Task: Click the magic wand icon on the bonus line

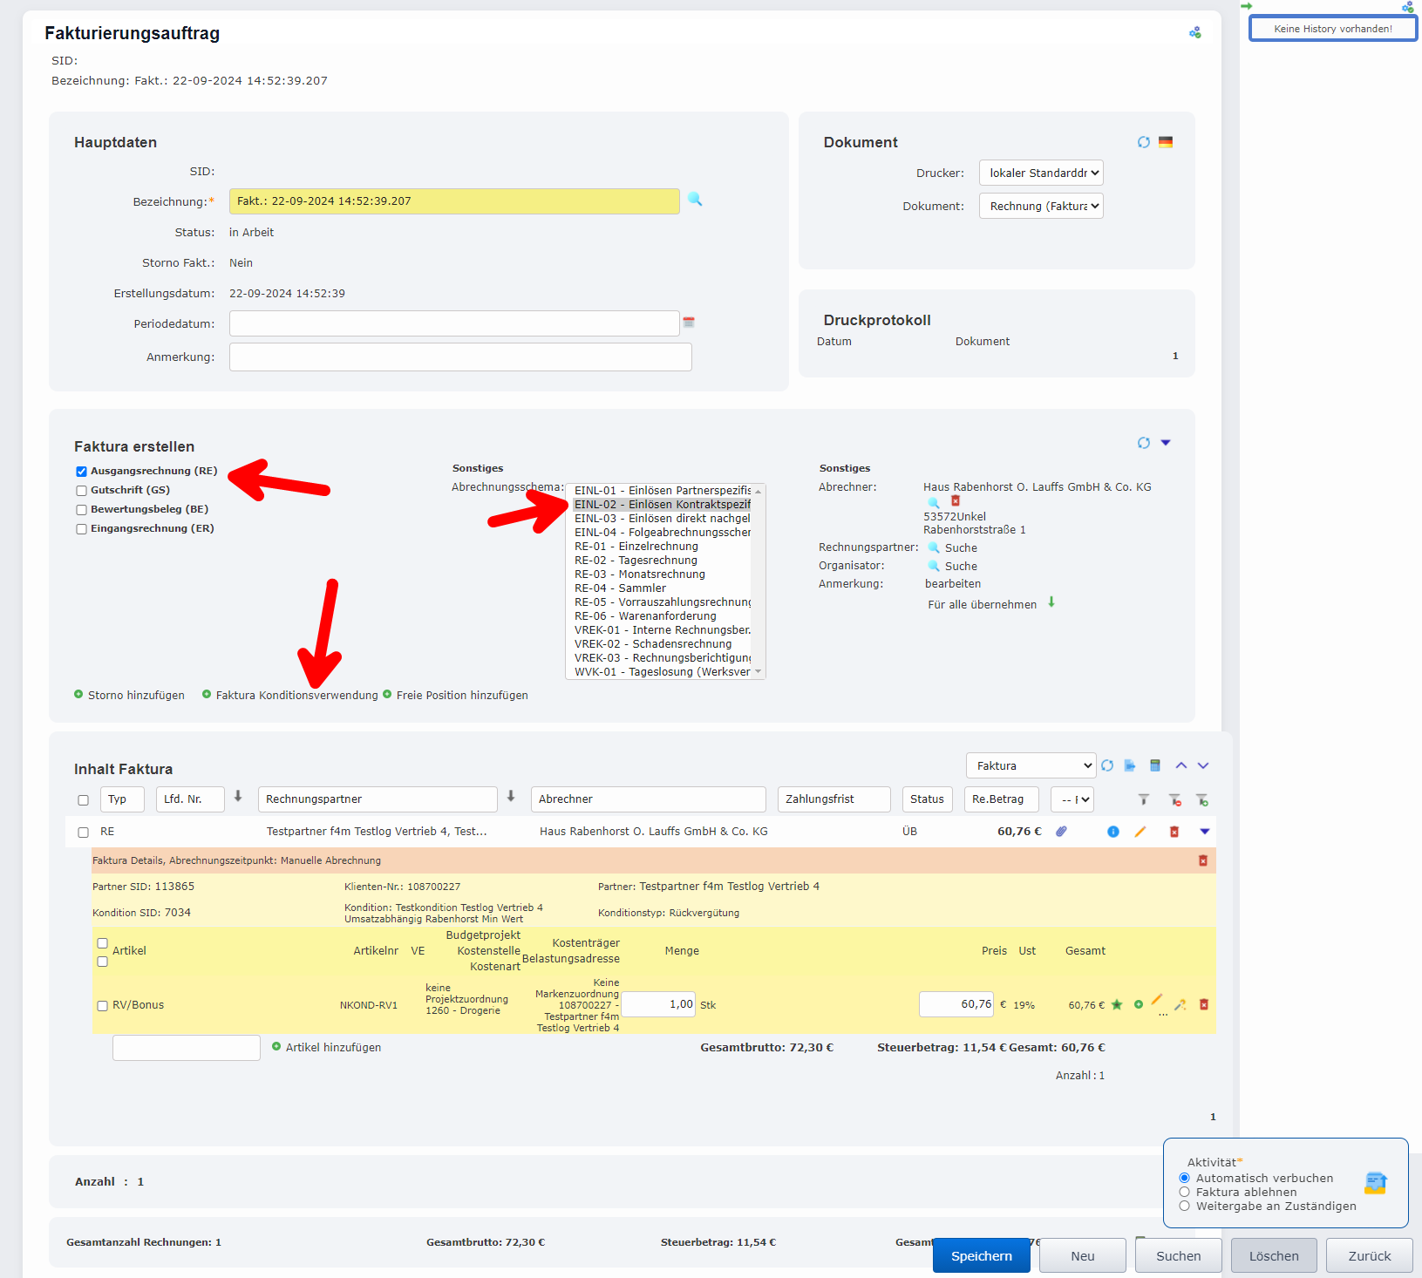Action: 1180,1004
